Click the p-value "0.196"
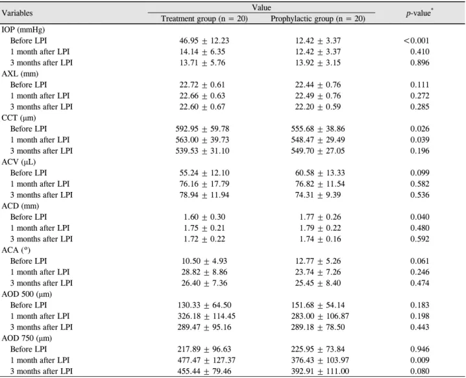466x378 pixels. [420, 151]
